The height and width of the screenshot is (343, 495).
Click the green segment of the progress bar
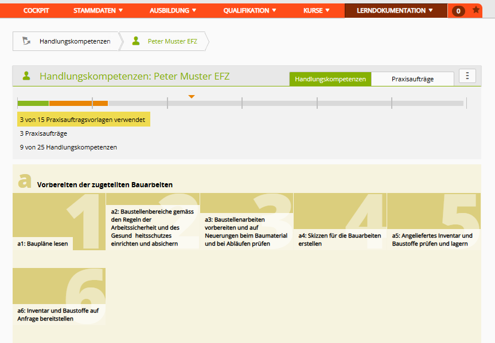(33, 104)
